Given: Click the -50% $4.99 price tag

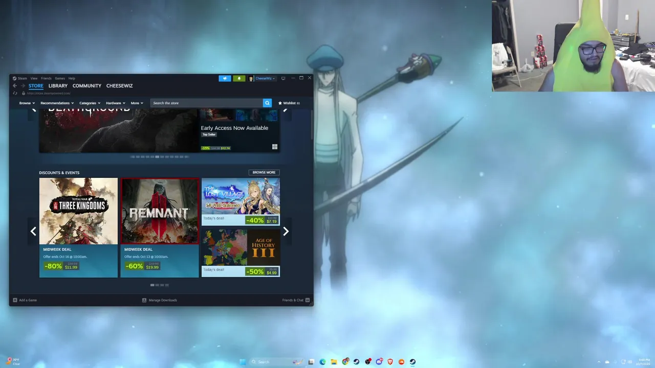Looking at the screenshot, I should pos(261,271).
